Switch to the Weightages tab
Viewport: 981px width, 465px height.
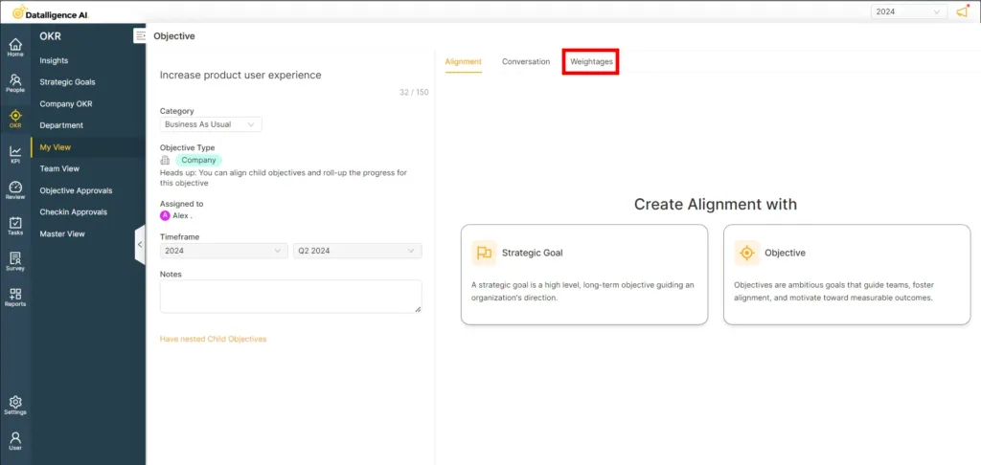(591, 62)
